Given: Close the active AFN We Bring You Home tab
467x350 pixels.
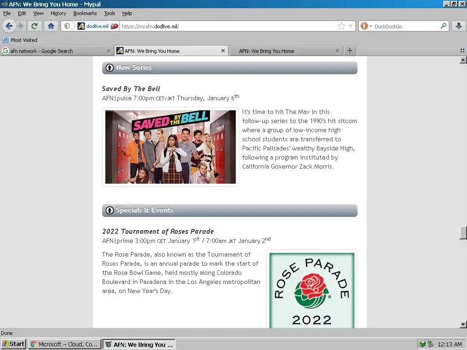Looking at the screenshot, I should tap(223, 51).
